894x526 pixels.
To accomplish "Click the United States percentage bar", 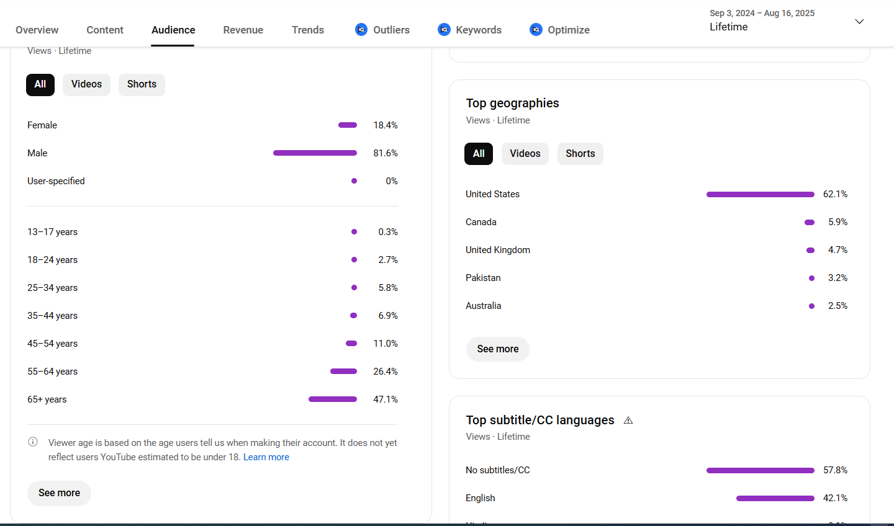I will tap(760, 195).
